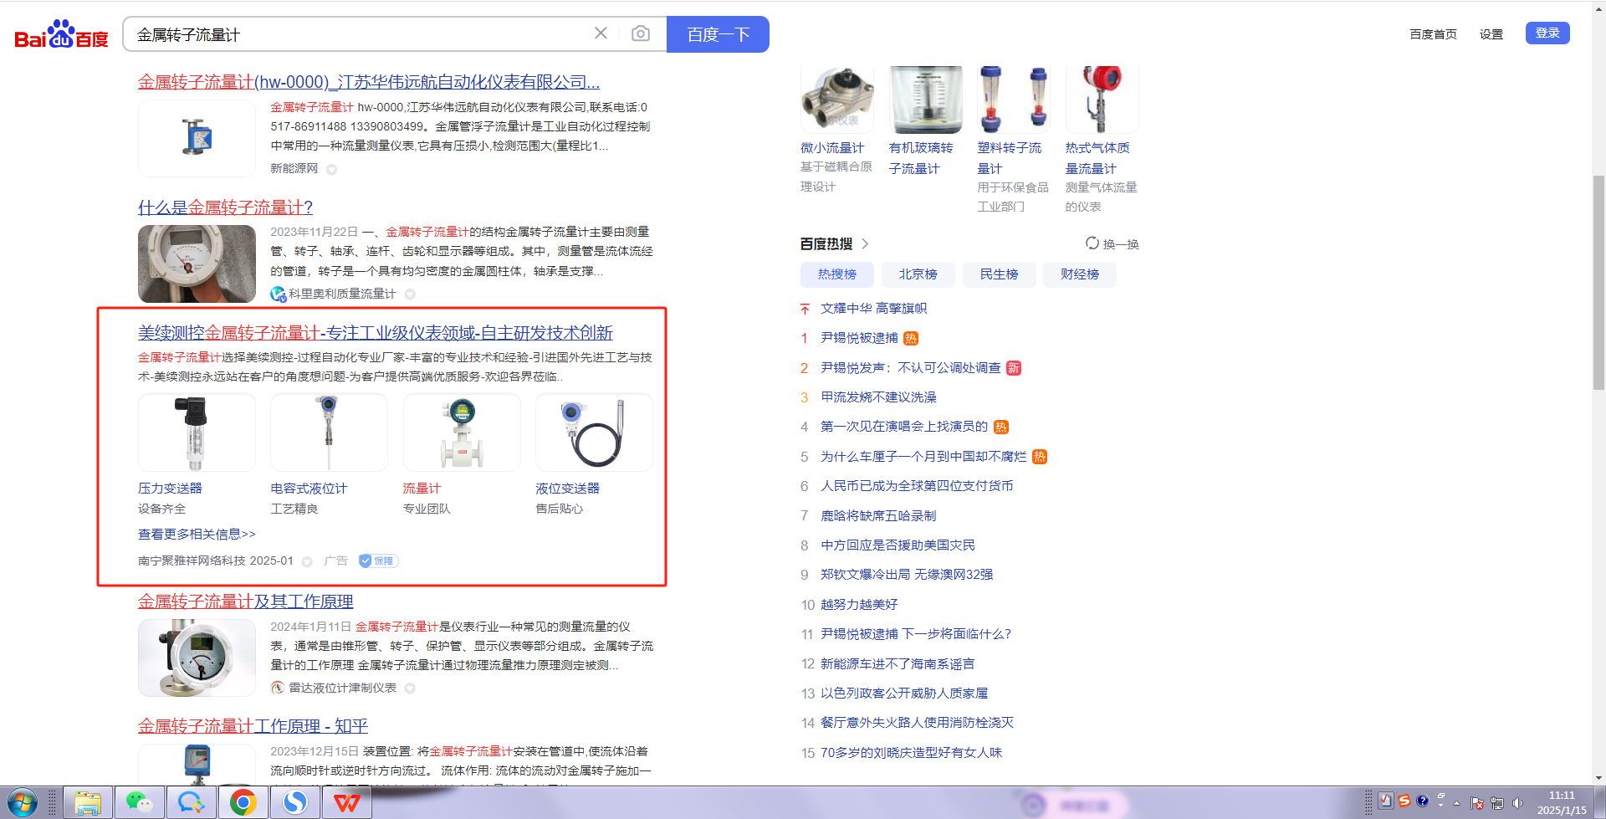Open the 设置 settings link
1606x819 pixels.
click(1491, 34)
